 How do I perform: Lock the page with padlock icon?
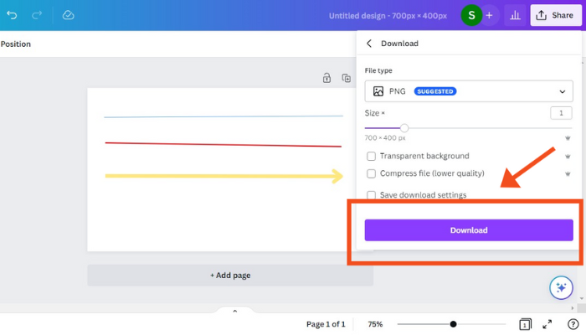326,78
